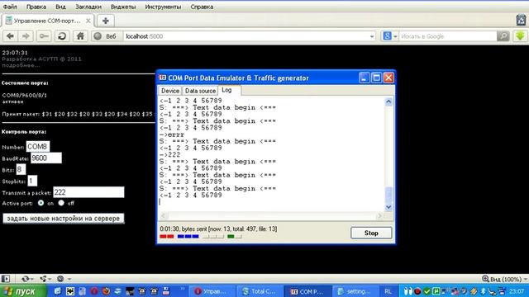The width and height of the screenshot is (529, 297).
Task: Expand the Opera Unite status dropdown arrow
Action: pyautogui.click(x=50, y=279)
